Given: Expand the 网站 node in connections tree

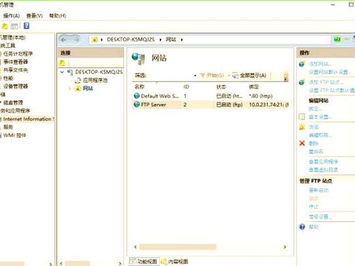Looking at the screenshot, I should (x=70, y=88).
